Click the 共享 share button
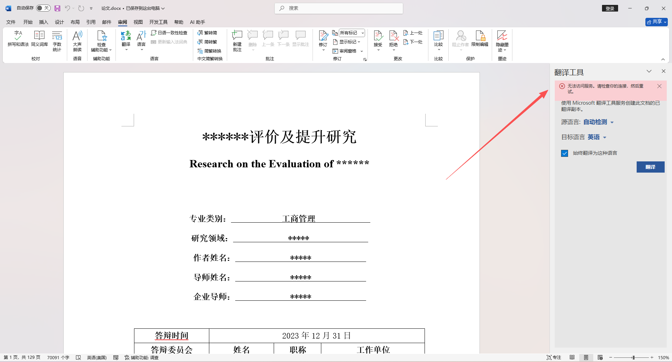 click(656, 22)
